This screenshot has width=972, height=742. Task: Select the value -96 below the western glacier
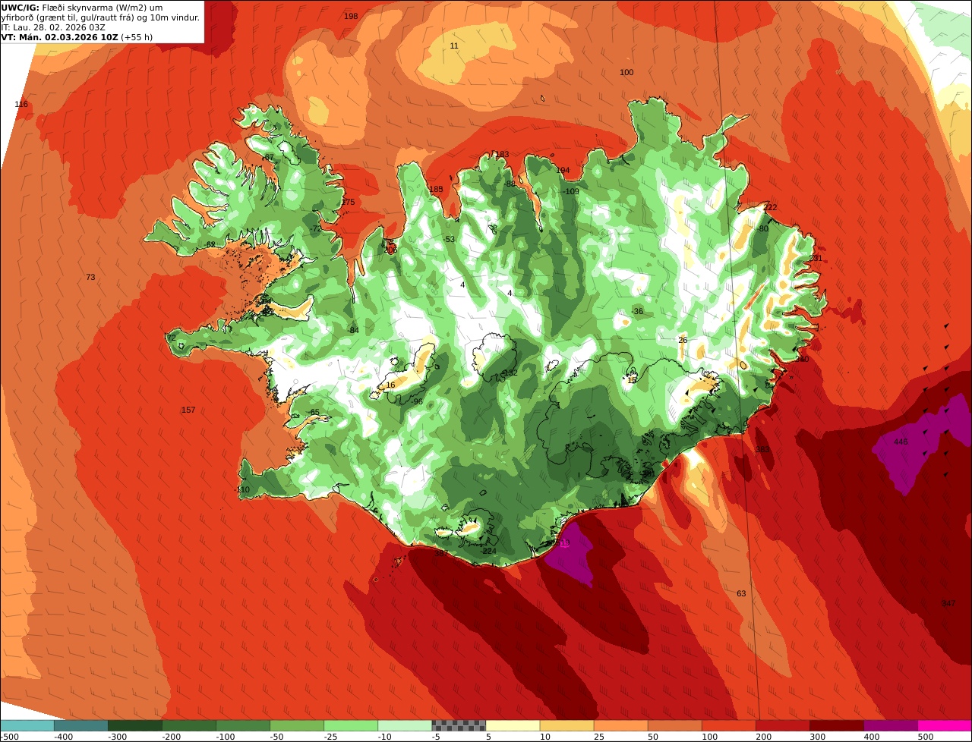click(417, 401)
